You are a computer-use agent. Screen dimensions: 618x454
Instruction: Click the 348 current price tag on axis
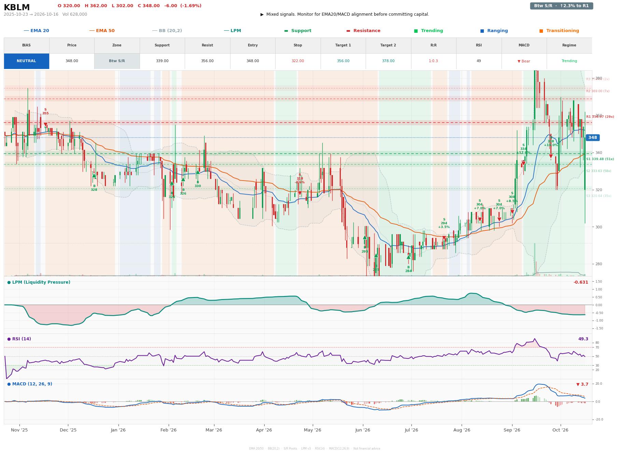point(593,138)
